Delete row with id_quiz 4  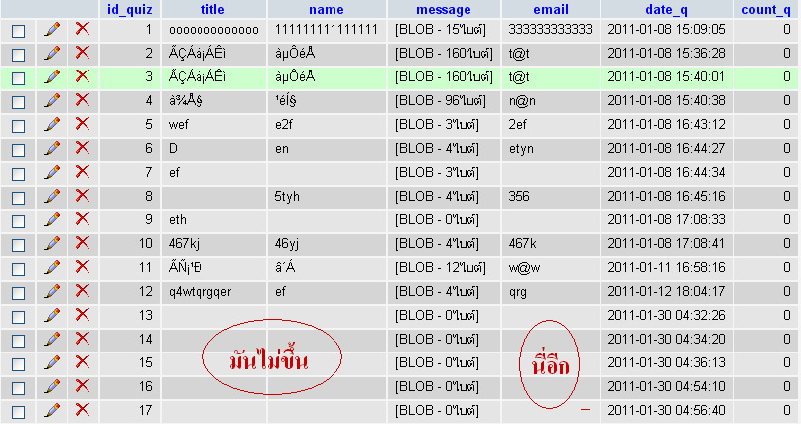82,100
